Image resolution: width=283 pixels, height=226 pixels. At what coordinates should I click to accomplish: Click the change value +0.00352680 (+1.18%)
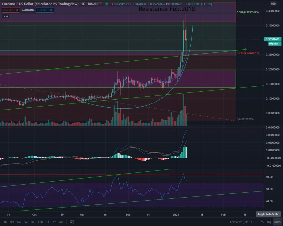[x=198, y=4]
